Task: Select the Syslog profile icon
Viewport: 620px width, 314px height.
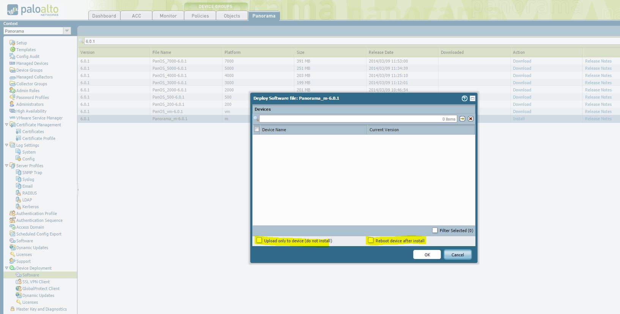Action: coord(18,179)
